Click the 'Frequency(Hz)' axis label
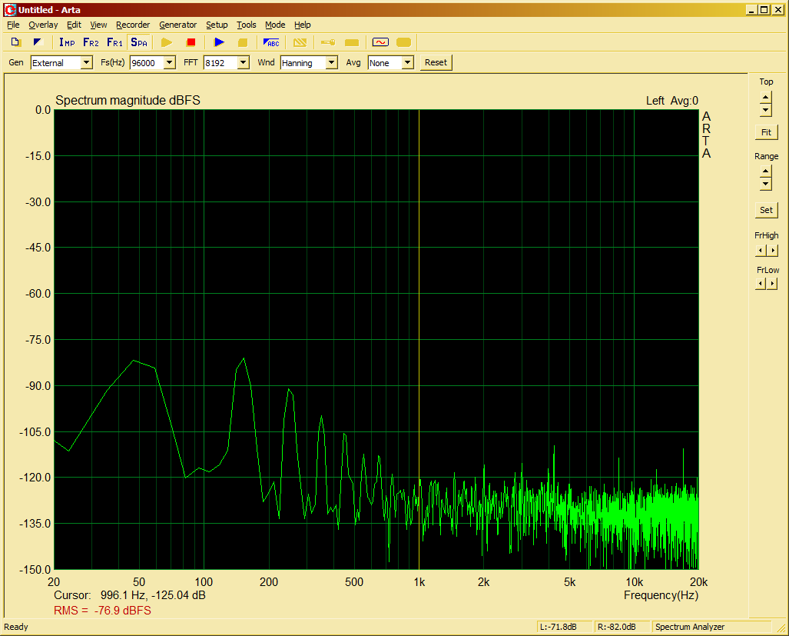The width and height of the screenshot is (789, 636). tap(661, 595)
